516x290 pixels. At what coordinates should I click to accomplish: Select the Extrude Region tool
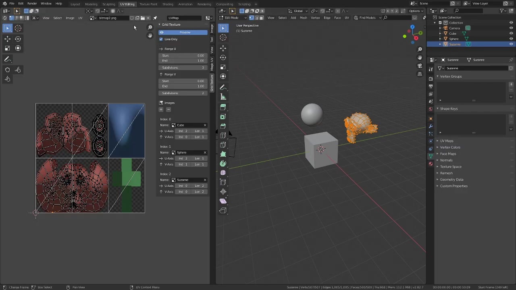click(223, 107)
